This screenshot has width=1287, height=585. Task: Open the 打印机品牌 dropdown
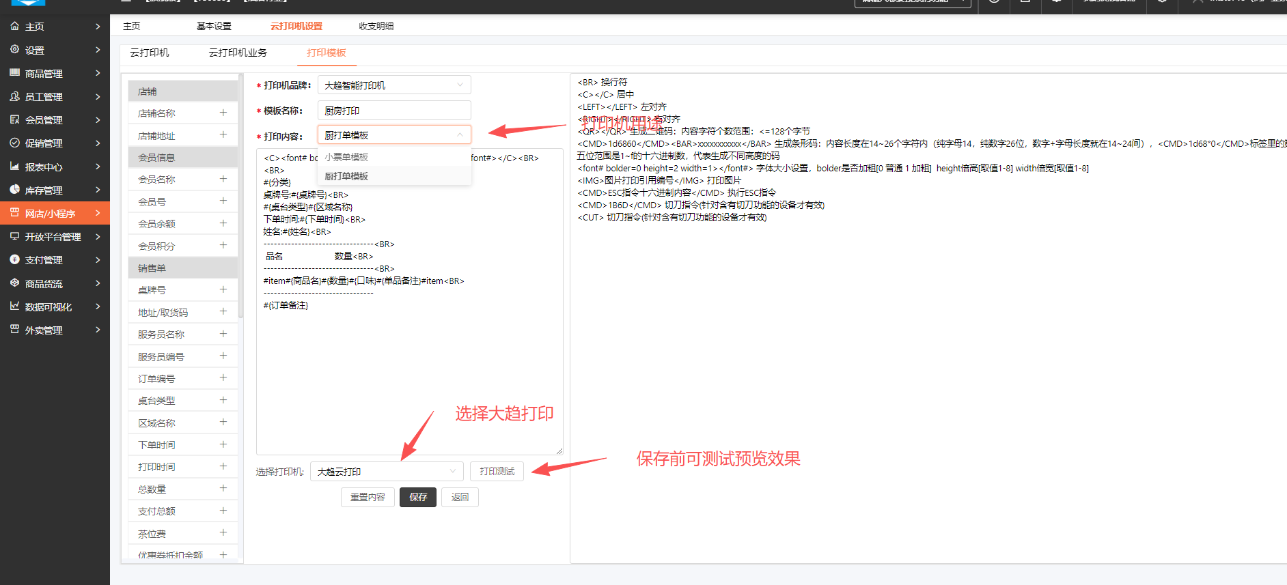click(393, 85)
